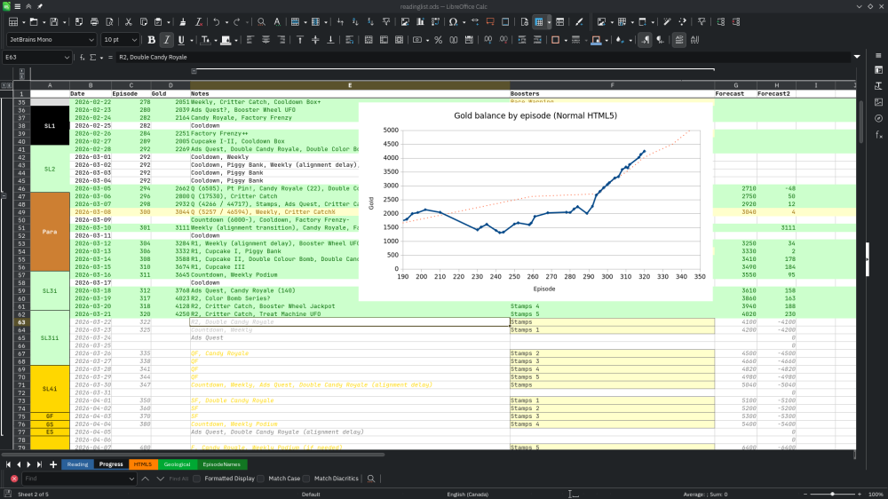
Task: Switch to the HTML5 sheet tab
Action: [x=143, y=464]
